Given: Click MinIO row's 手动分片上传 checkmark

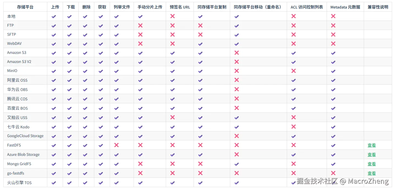Looking at the screenshot, I should 140,71.
